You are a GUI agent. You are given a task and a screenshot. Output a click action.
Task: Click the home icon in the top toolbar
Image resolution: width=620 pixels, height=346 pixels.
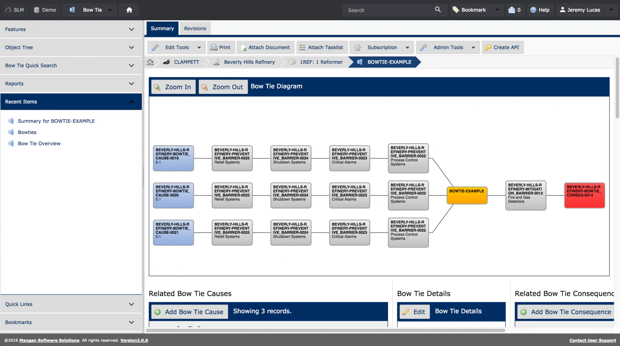click(x=129, y=10)
